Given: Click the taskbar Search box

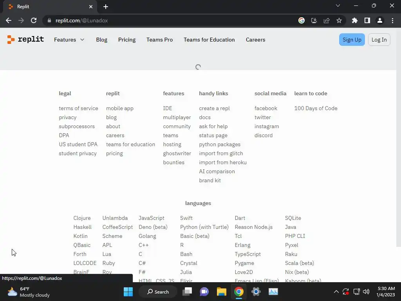Looking at the screenshot, I should tap(158, 292).
